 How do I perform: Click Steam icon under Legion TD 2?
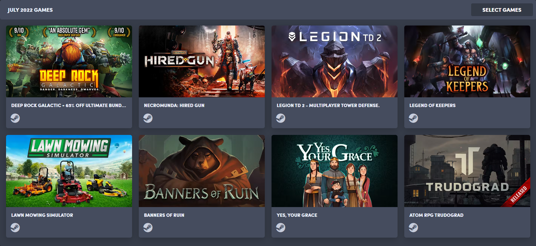point(281,118)
